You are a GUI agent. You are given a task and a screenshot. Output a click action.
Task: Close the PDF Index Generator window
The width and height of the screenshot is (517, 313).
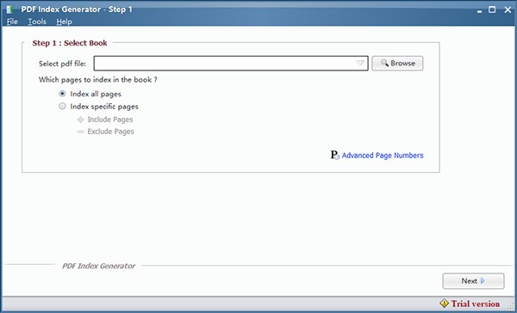[x=508, y=9]
